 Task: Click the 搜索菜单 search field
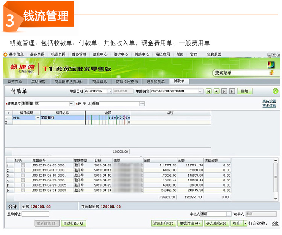(x=241, y=73)
